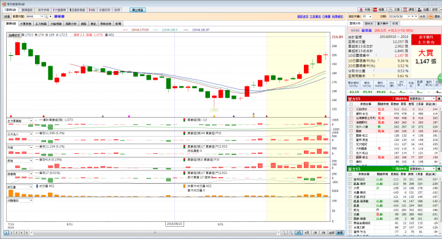Click help icon beside 佔股本比重
The width and height of the screenshot is (442, 239).
point(374,70)
